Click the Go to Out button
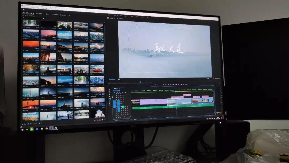Viewport: 289px width, 163px height. click(173, 84)
